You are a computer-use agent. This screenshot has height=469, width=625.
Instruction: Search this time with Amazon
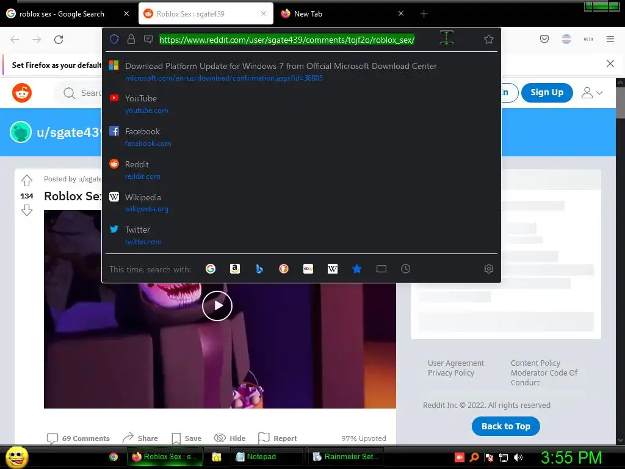pyautogui.click(x=235, y=269)
